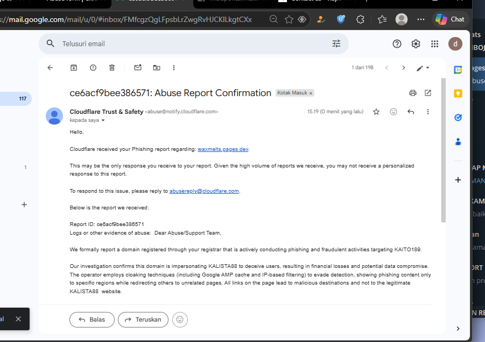
Task: Show search options filter icon
Action: coord(336,44)
